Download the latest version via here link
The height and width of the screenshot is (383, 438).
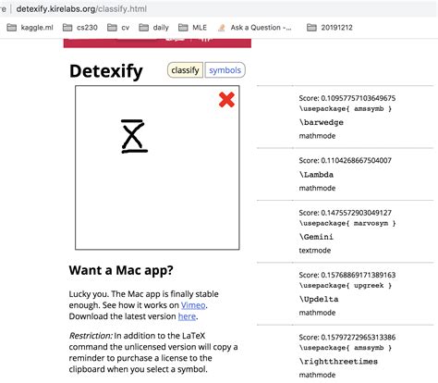point(187,316)
